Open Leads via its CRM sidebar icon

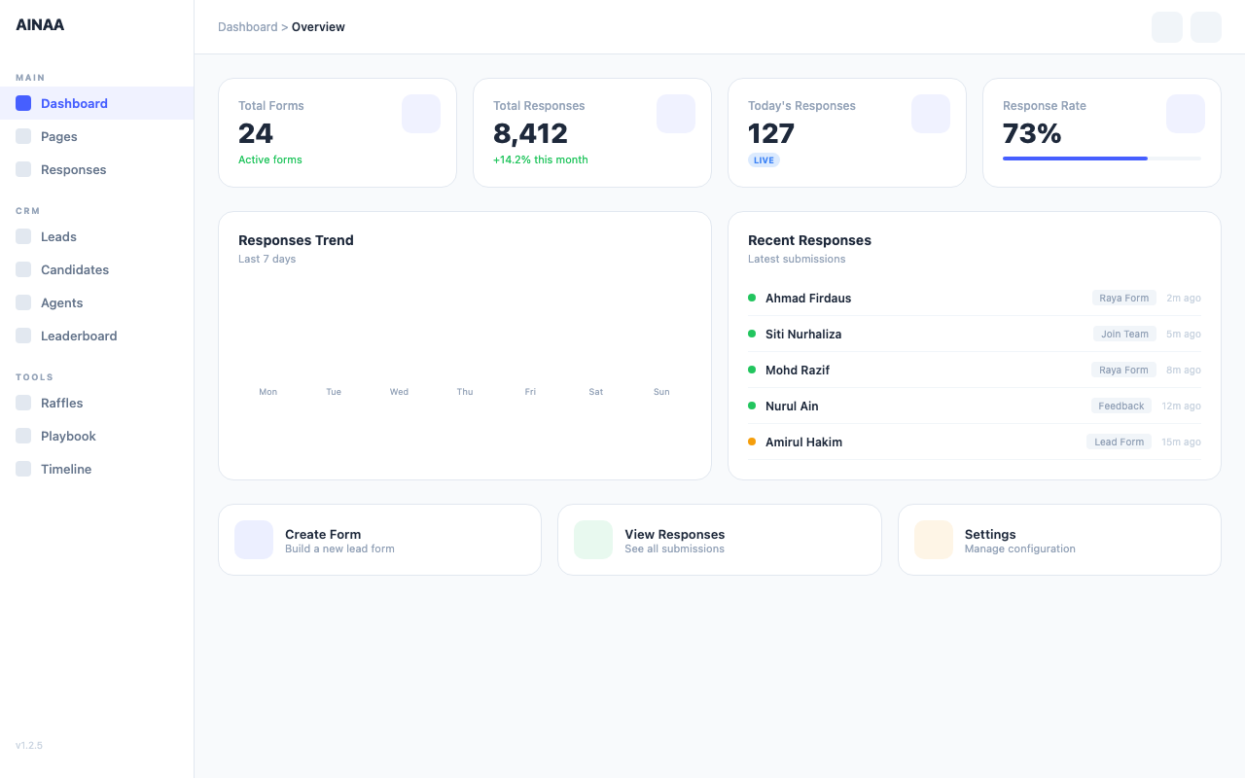coord(22,236)
